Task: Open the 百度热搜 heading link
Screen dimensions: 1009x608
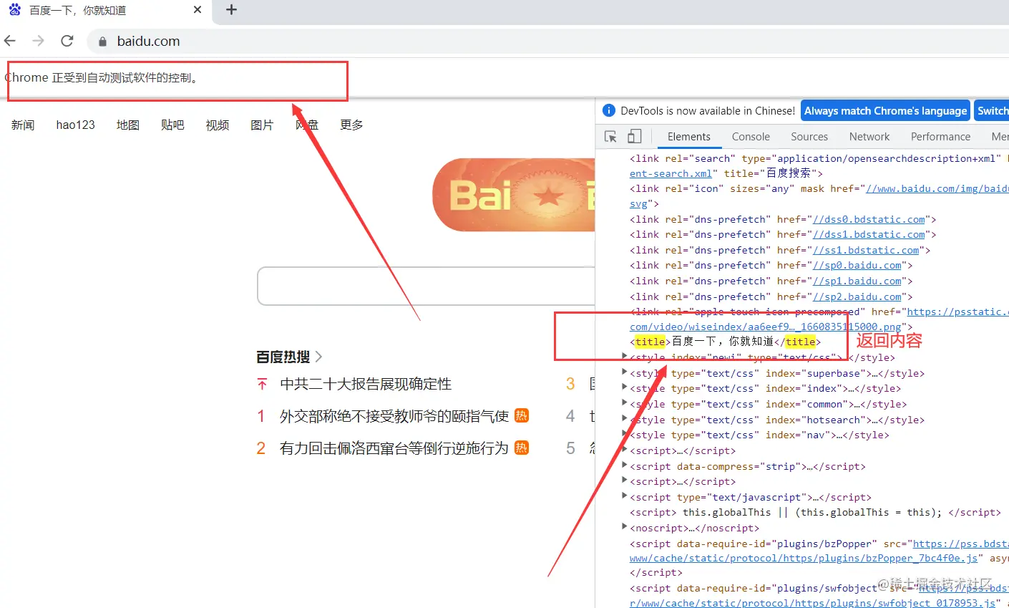Action: click(x=283, y=357)
